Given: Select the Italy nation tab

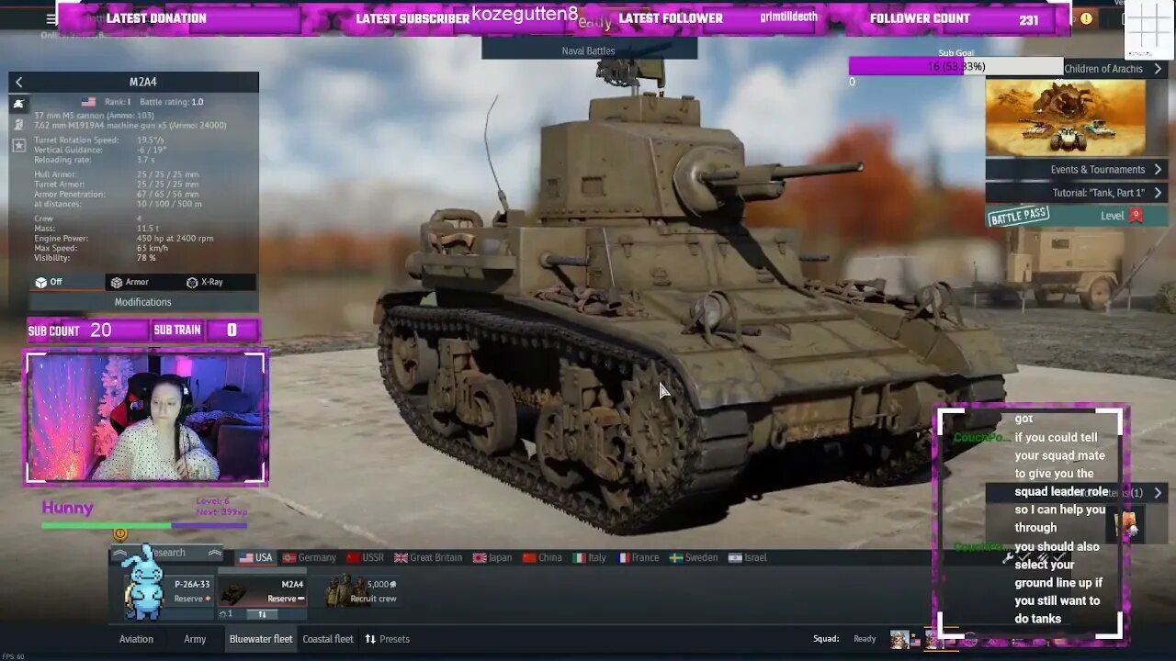Looking at the screenshot, I should 590,557.
